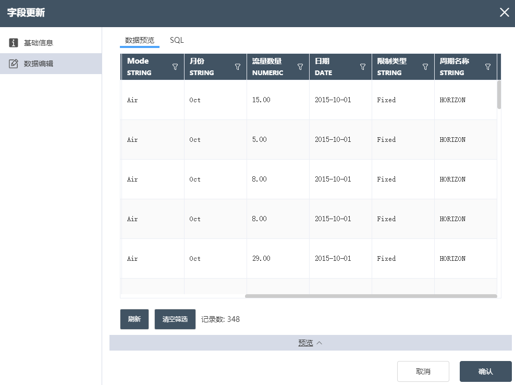This screenshot has width=515, height=385.
Task: Click filter icon on 流量数量 column
Action: (300, 67)
